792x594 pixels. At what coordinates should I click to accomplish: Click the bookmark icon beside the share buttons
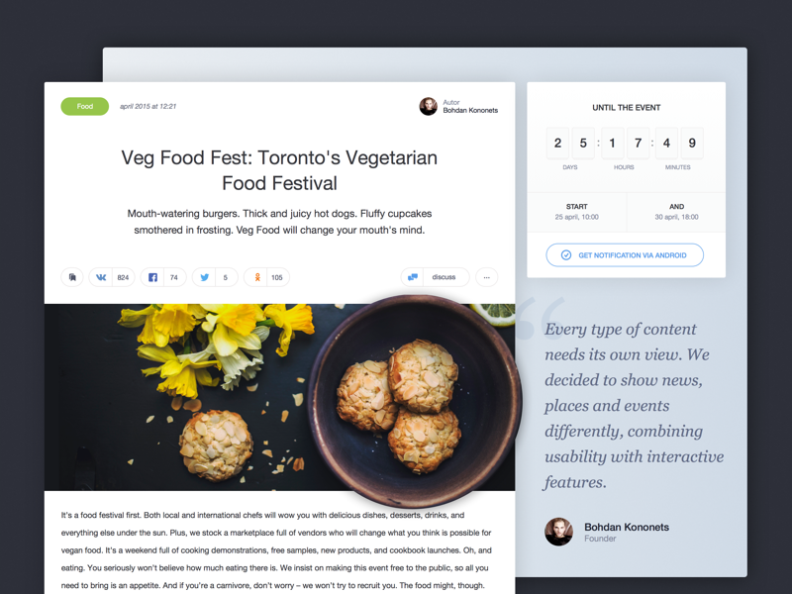point(72,277)
